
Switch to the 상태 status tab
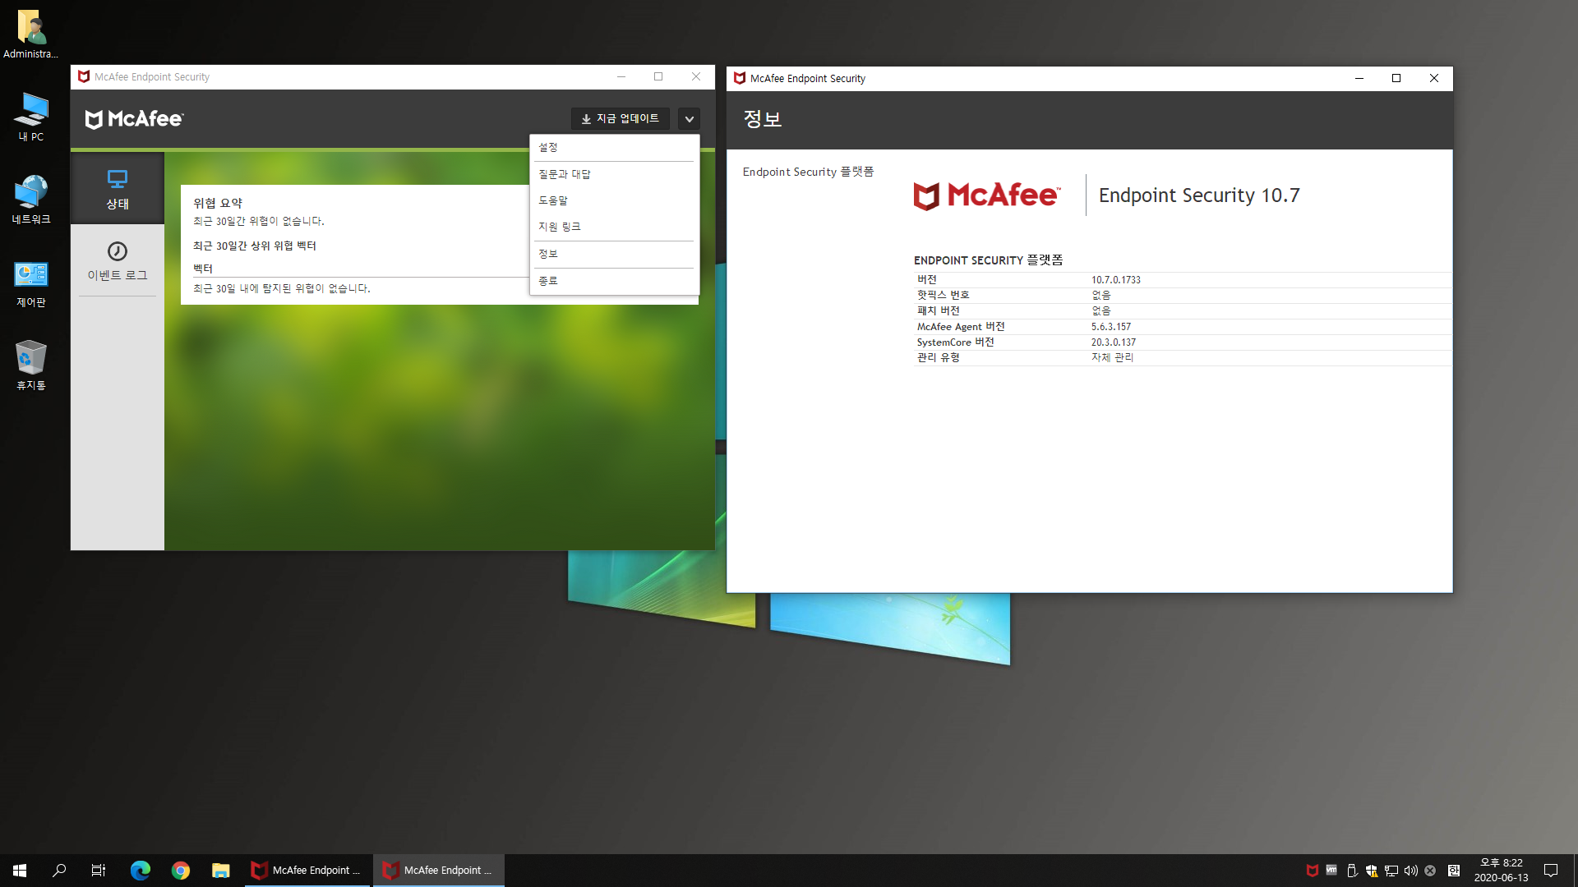pyautogui.click(x=118, y=189)
